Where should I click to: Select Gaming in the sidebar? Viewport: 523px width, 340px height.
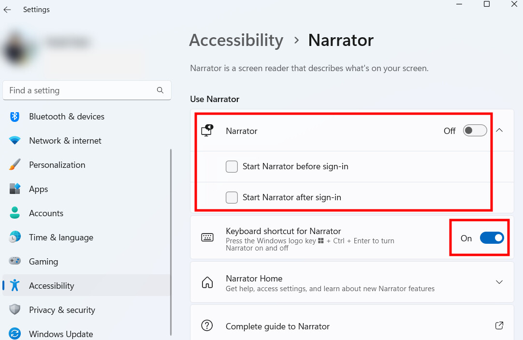point(87,261)
